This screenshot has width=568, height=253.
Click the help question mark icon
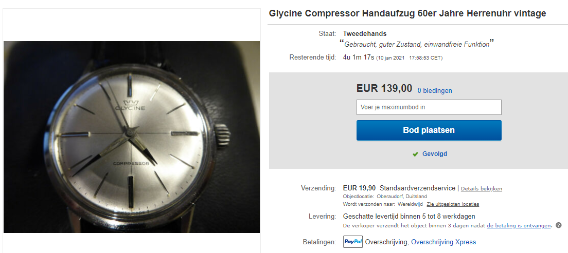[559, 225]
